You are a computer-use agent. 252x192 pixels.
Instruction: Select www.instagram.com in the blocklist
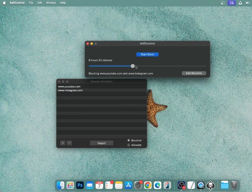pos(102,90)
